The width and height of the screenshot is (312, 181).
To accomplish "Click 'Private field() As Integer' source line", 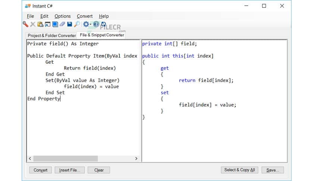I will pyautogui.click(x=63, y=44).
